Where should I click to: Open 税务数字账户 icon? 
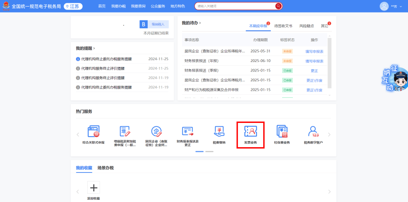(313, 135)
